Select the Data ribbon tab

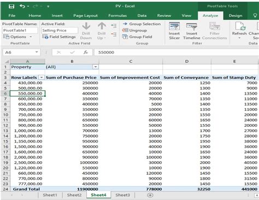142,16
